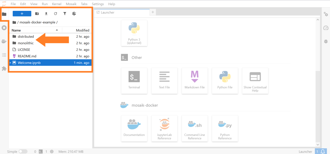Select the Launcher tab
Screen dimensions: 330x154
click(122, 12)
